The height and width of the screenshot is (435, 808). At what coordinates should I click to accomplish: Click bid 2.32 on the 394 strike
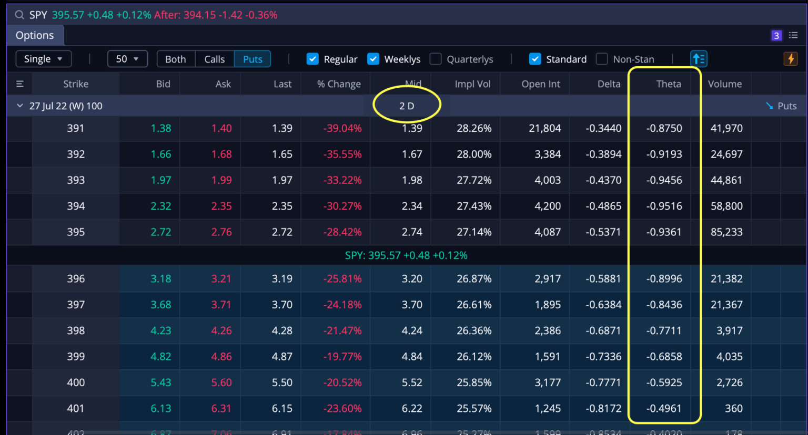coord(161,206)
